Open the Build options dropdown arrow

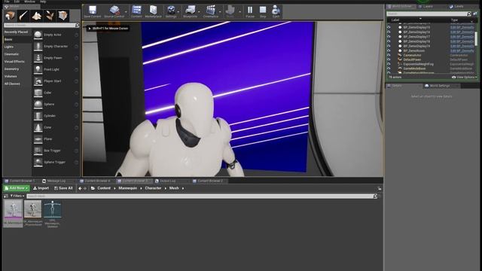240,12
